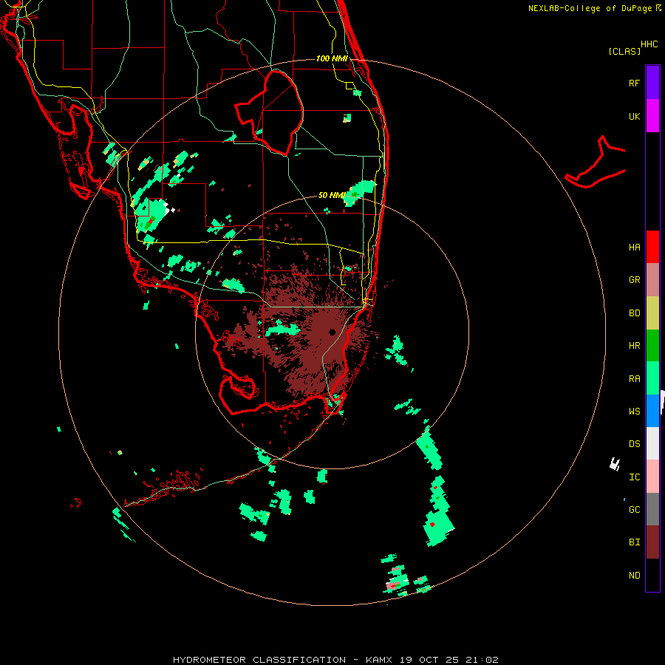Click the 'BD' legend label
The width and height of the screenshot is (665, 665).
(x=634, y=313)
